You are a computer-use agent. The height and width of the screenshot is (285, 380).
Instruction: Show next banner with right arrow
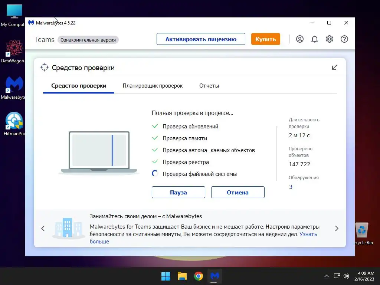[x=337, y=228]
